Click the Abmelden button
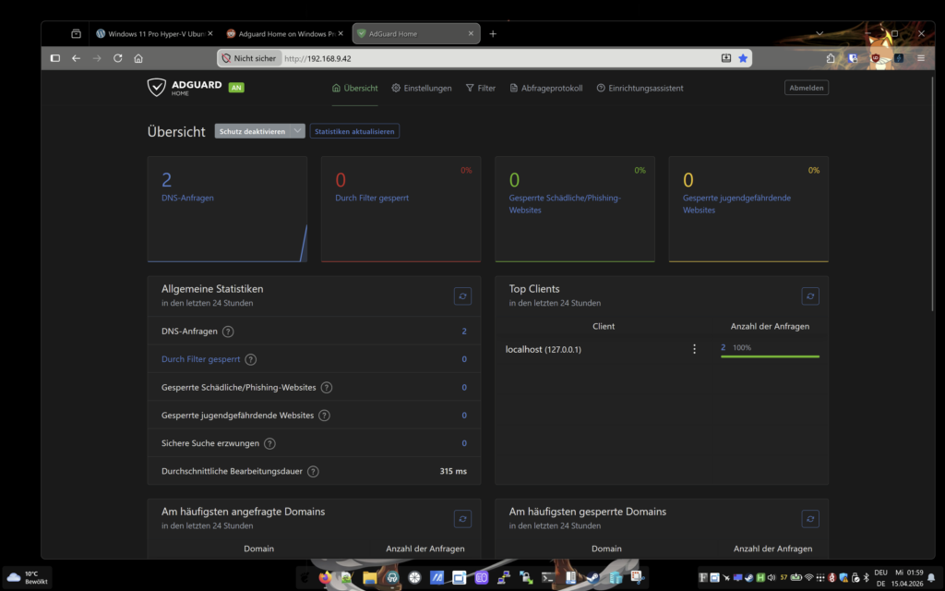The image size is (945, 591). coord(807,88)
